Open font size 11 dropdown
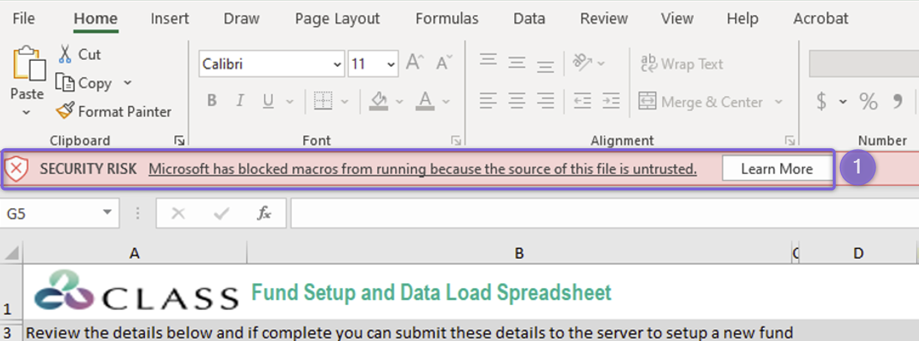The width and height of the screenshot is (919, 341). point(391,64)
